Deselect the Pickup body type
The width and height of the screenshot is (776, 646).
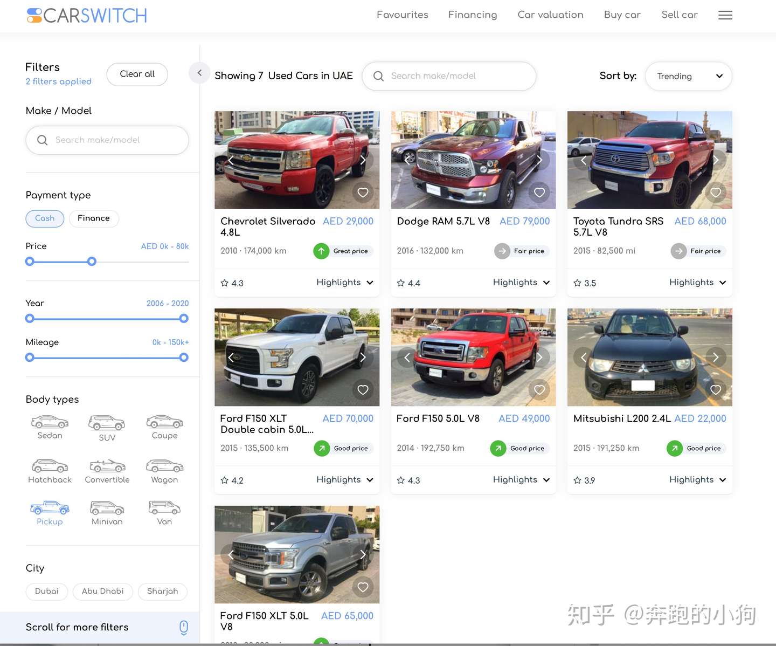coord(50,513)
